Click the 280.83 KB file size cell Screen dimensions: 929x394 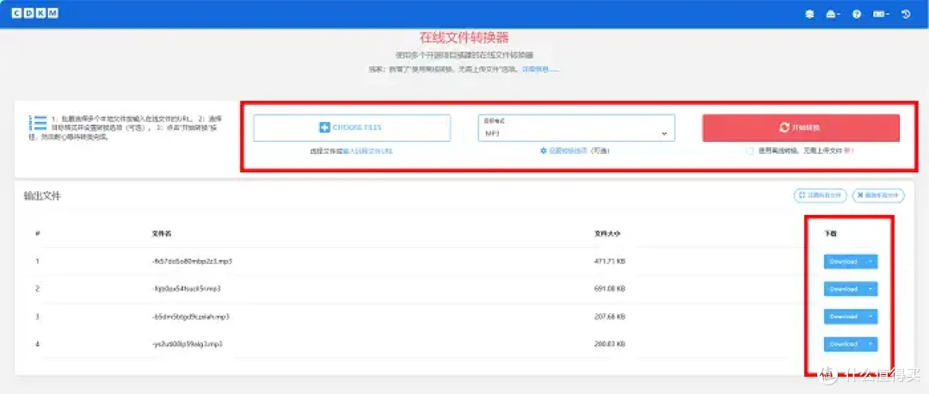(x=610, y=343)
